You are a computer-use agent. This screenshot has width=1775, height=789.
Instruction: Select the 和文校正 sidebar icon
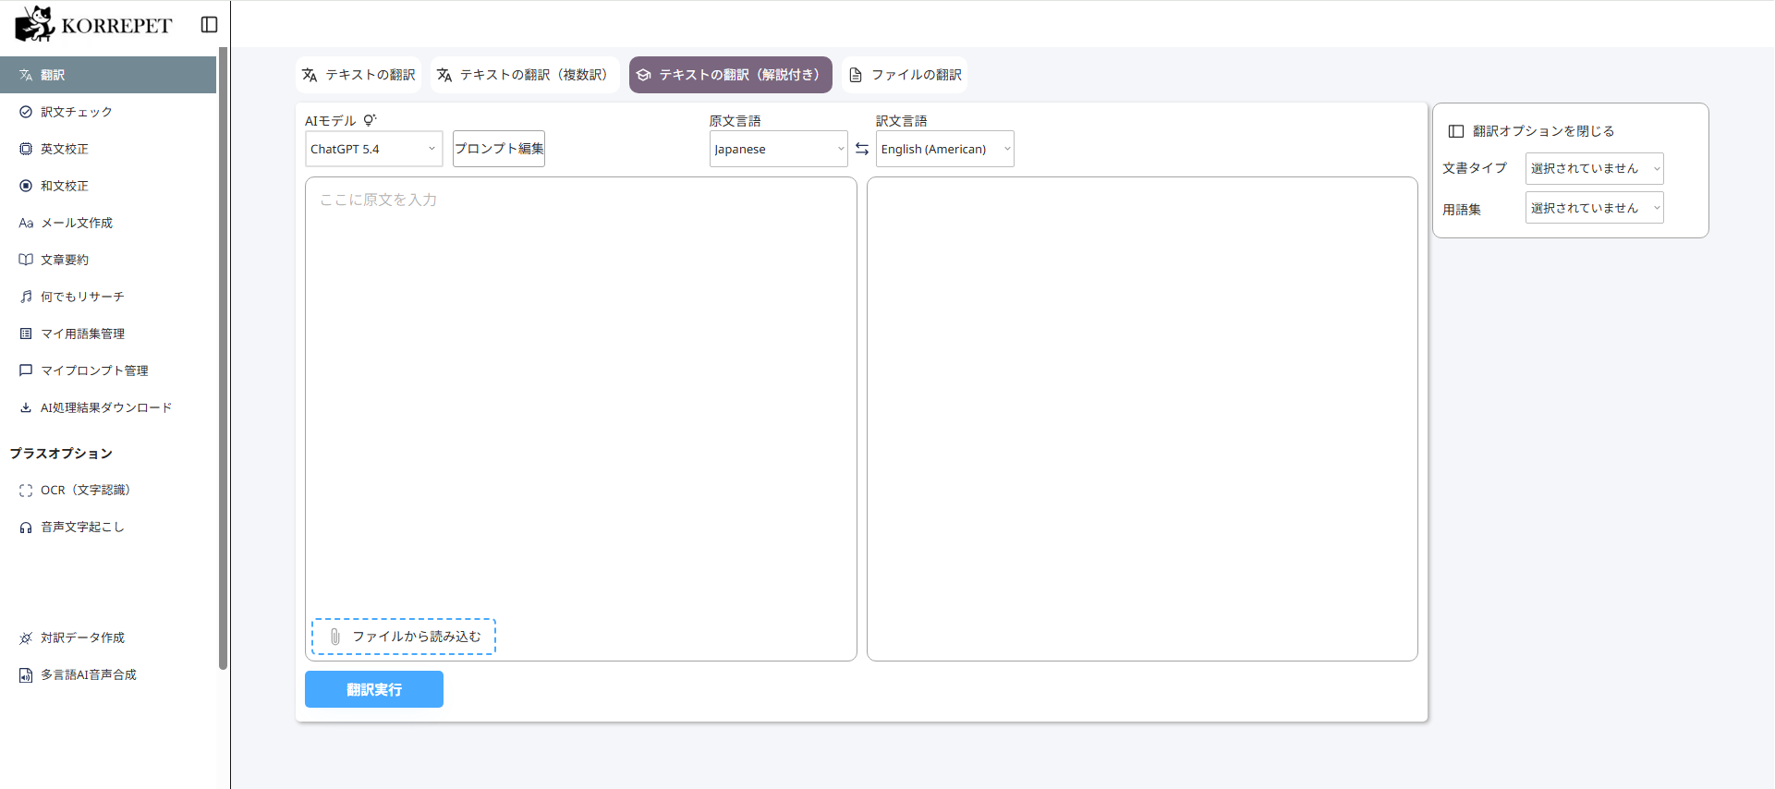point(26,186)
